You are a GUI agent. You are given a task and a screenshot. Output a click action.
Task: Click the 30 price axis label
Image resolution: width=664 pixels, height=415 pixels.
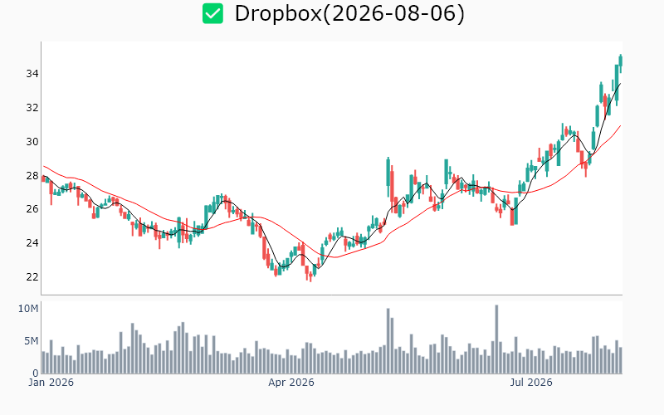point(32,141)
